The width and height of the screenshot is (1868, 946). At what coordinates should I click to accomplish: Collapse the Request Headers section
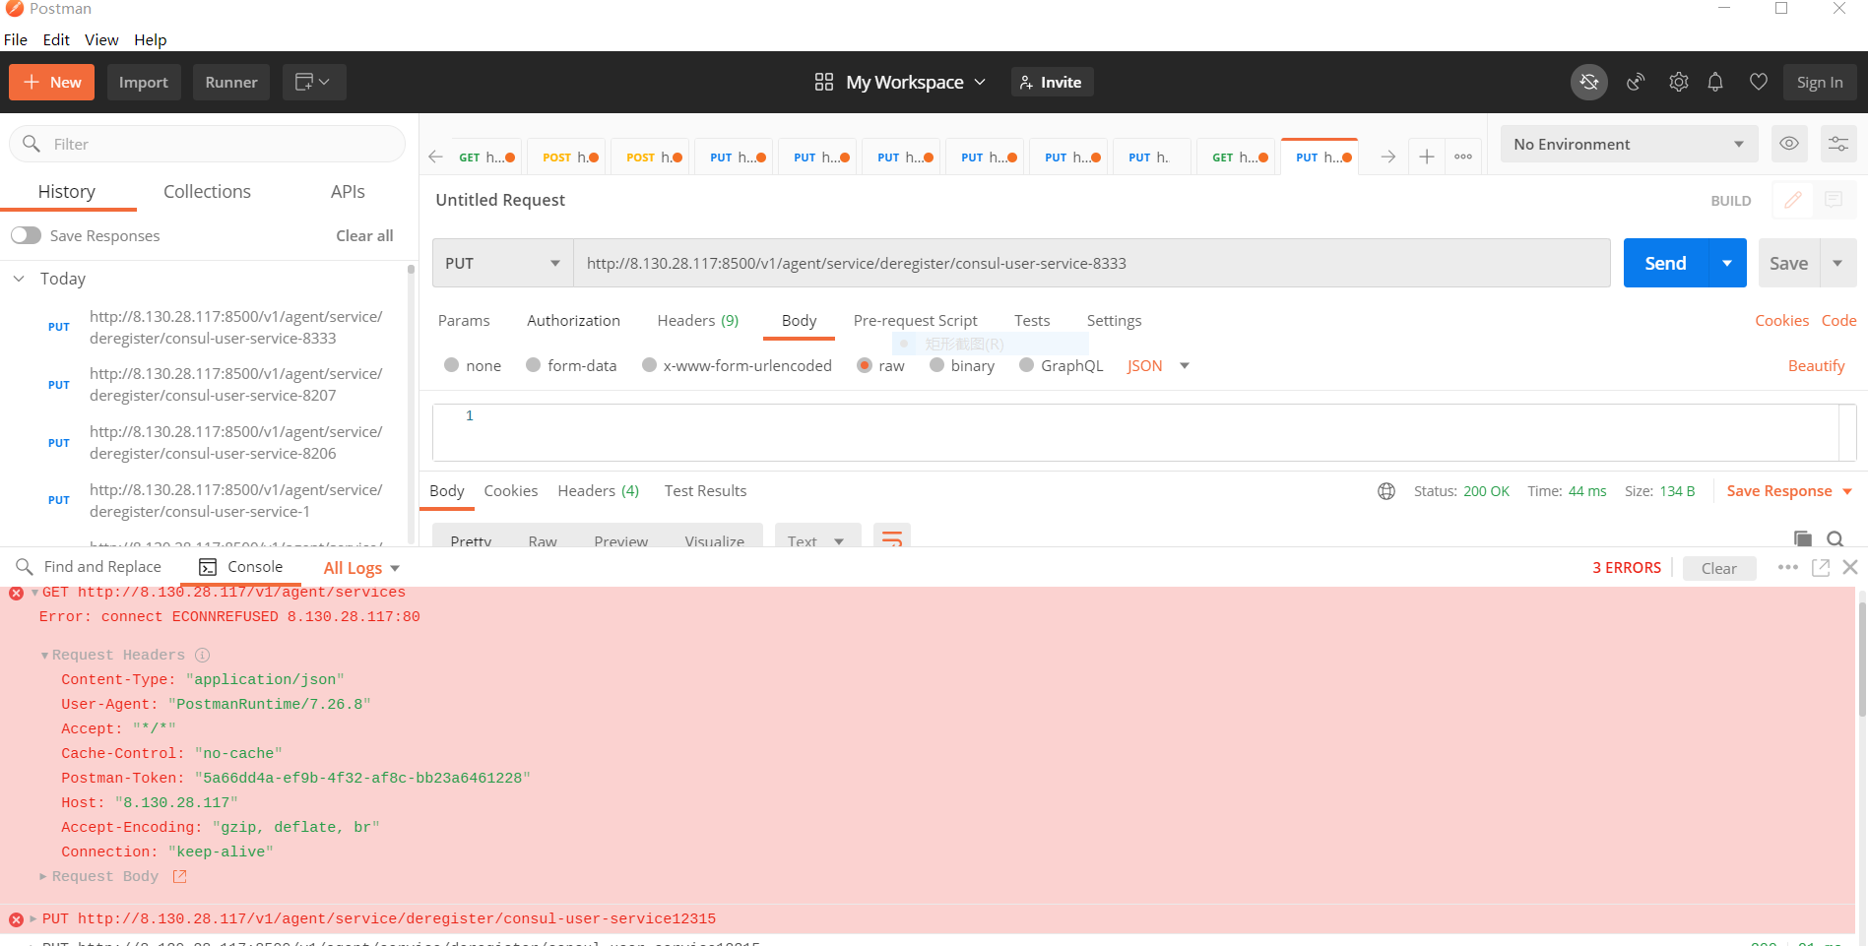click(x=44, y=656)
